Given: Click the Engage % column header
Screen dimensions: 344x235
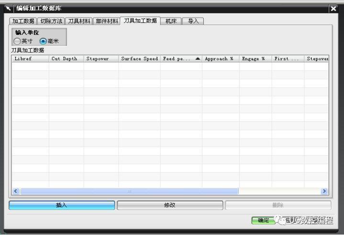Looking at the screenshot, I should pyautogui.click(x=255, y=59).
